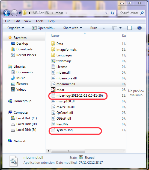The width and height of the screenshot is (149, 170).
Task: Select the fixdamage file icon
Action: tap(53, 61)
